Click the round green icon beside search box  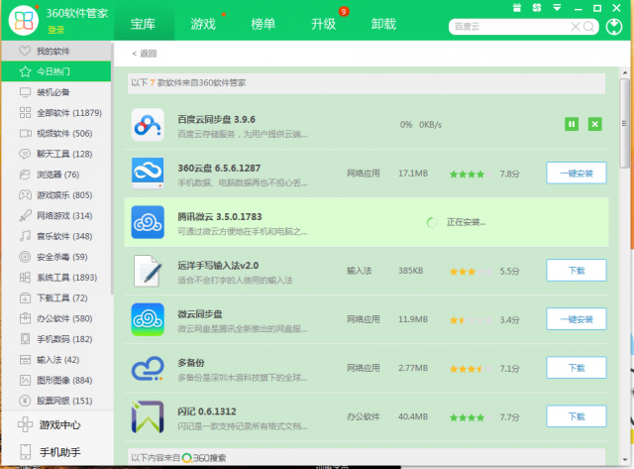[614, 27]
